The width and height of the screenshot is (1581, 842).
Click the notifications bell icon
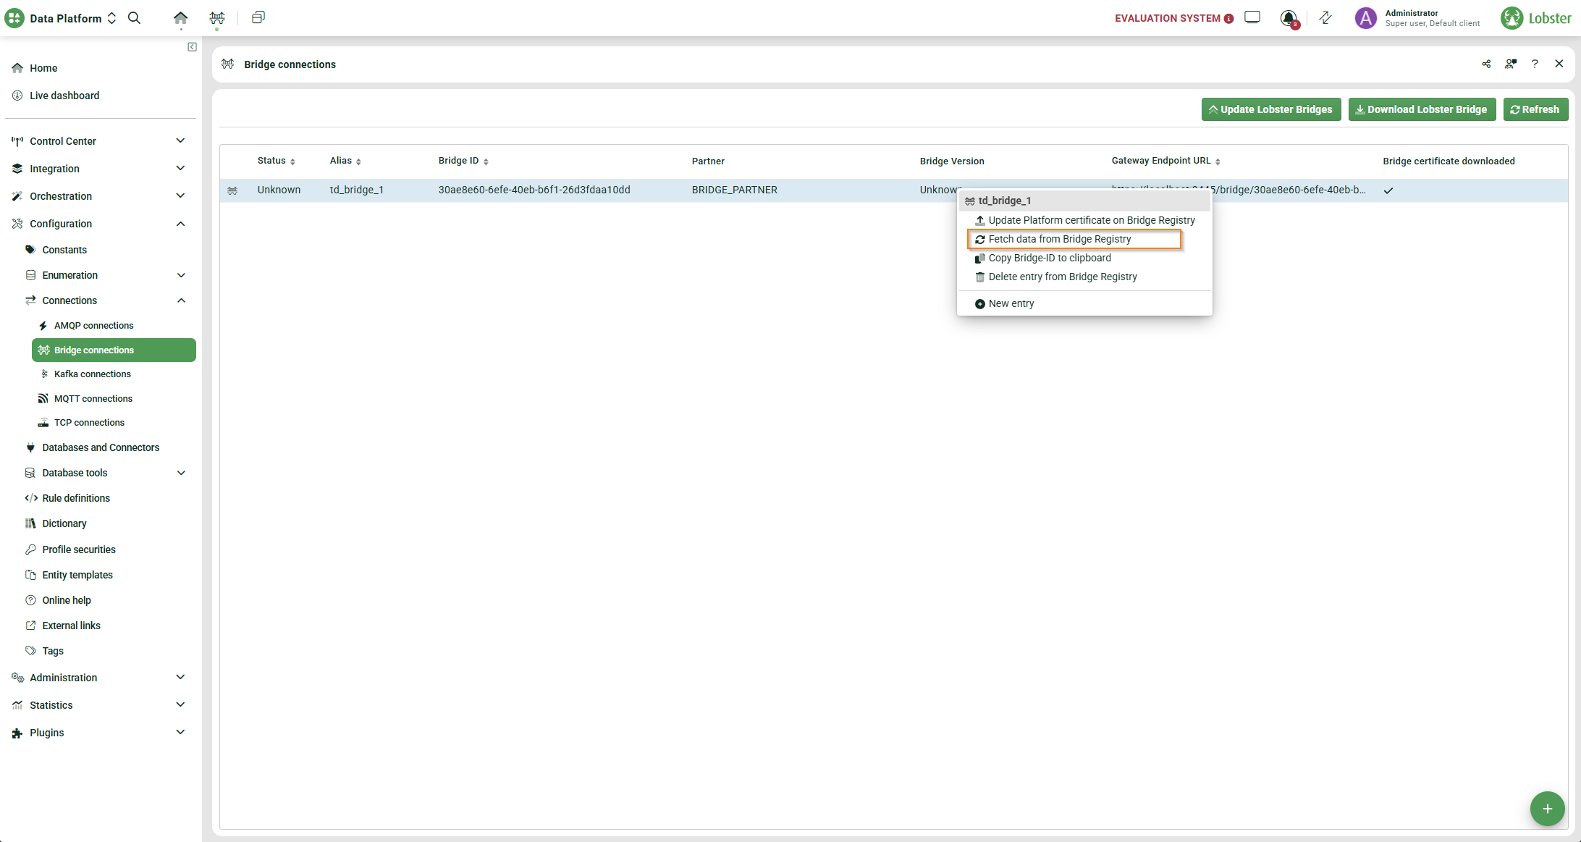tap(1289, 18)
